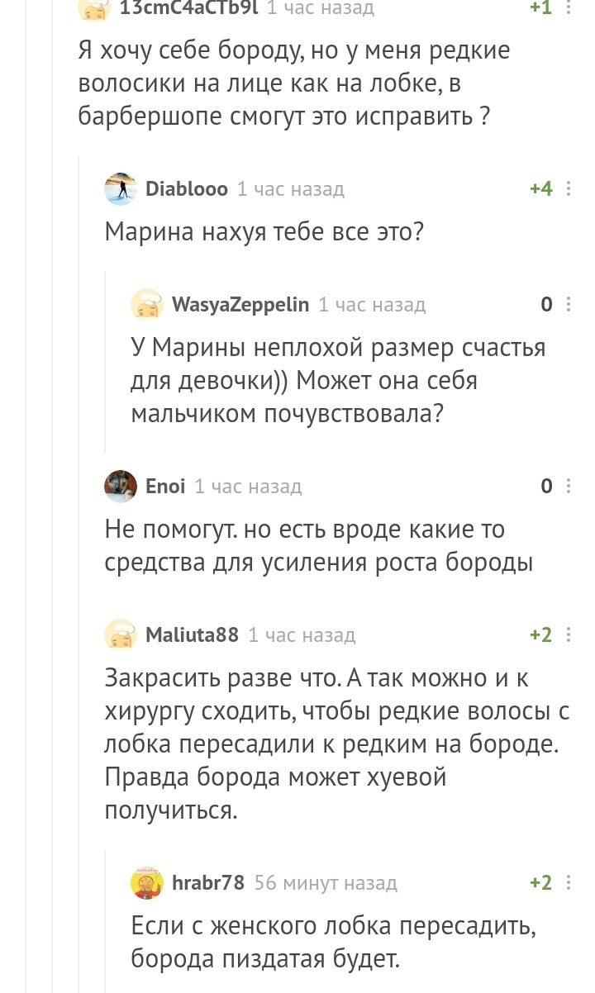Viewport: 595px width, 993px height.
Task: Tap the +2 rating on hrabr78's comment
Action: (540, 883)
